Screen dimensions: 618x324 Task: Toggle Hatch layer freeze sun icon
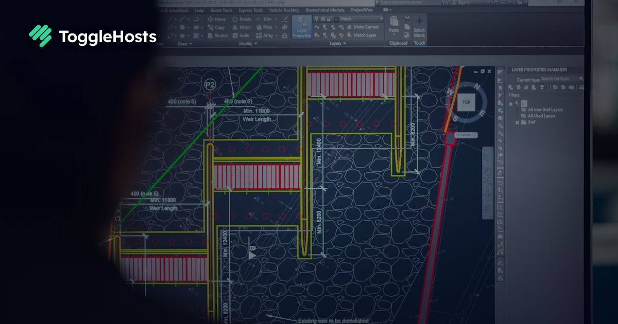(x=322, y=19)
